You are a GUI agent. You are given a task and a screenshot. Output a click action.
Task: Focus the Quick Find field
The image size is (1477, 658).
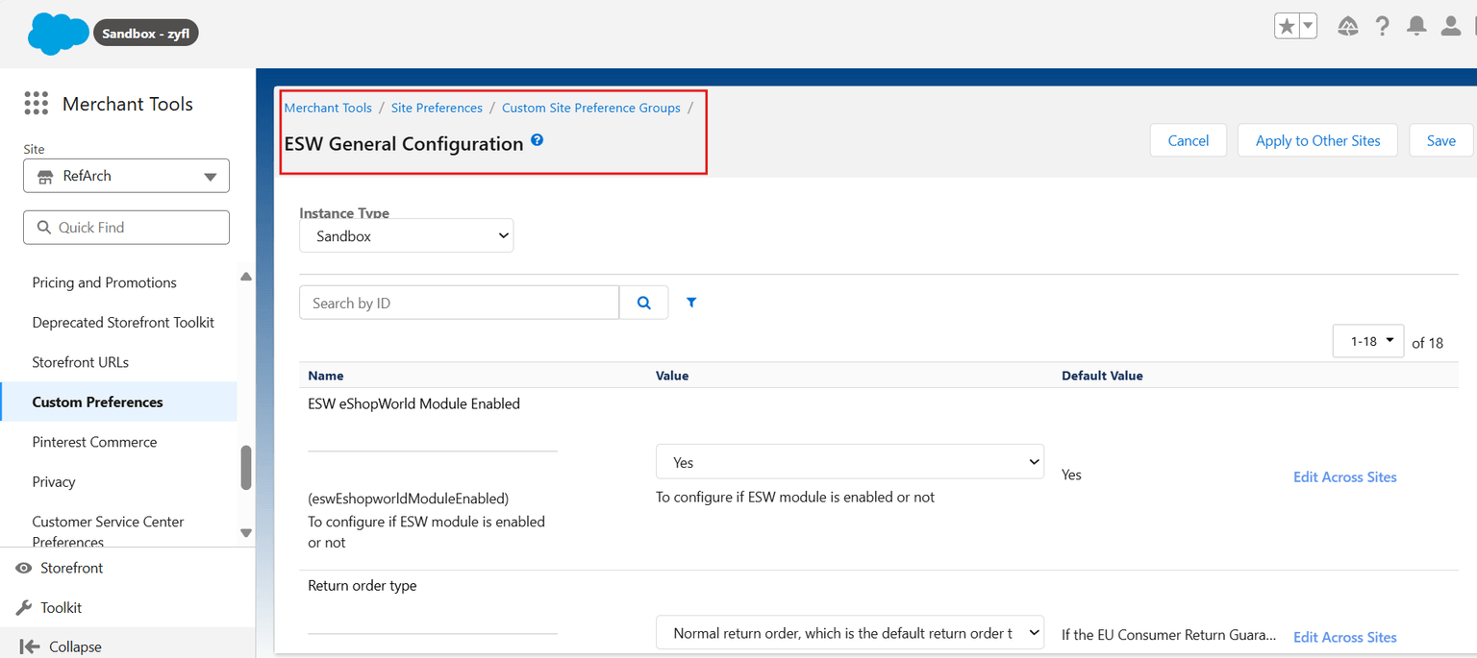(126, 228)
